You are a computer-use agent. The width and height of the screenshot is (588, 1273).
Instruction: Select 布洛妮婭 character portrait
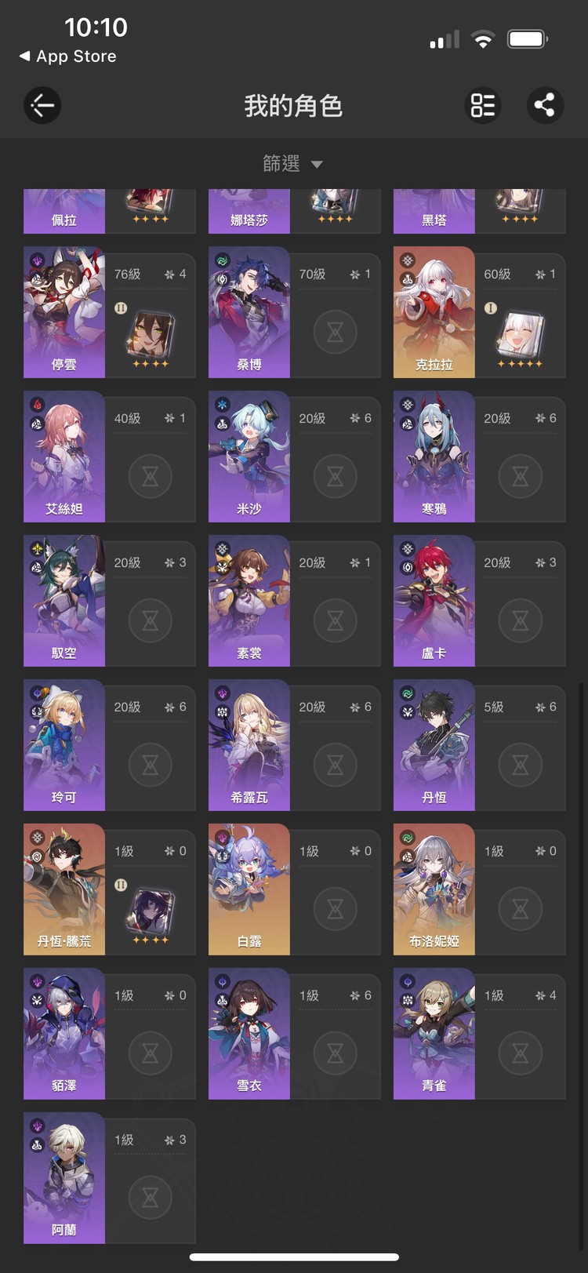pos(434,889)
